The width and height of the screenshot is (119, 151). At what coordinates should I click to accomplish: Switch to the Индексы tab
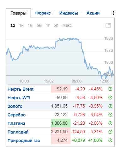(69, 13)
